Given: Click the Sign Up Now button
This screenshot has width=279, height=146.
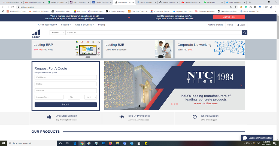Looking at the screenshot, I should click(x=229, y=17).
